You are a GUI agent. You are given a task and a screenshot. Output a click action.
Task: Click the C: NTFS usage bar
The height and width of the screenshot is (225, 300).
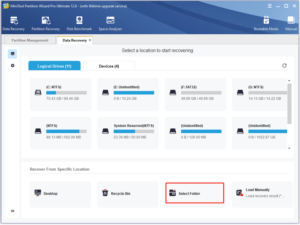pyautogui.click(x=67, y=93)
